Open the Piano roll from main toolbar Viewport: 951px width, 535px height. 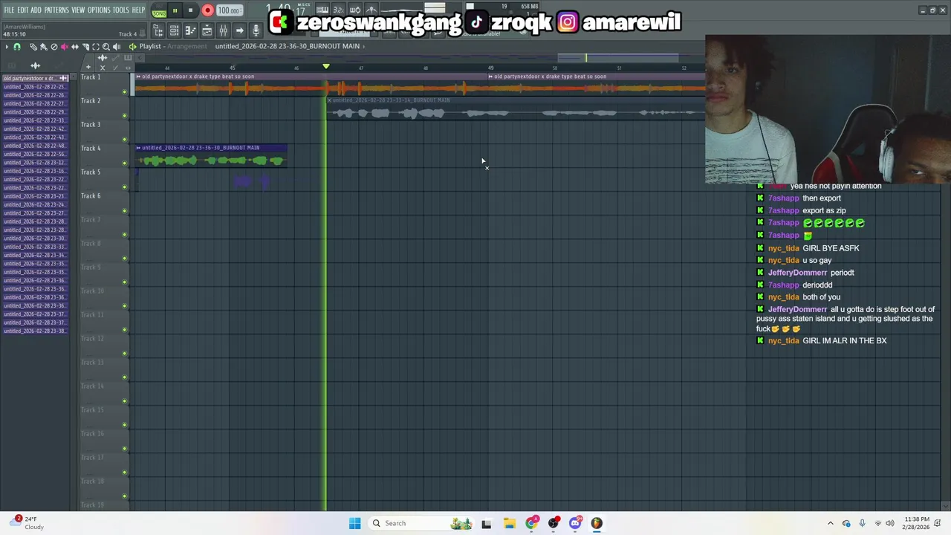(x=190, y=31)
